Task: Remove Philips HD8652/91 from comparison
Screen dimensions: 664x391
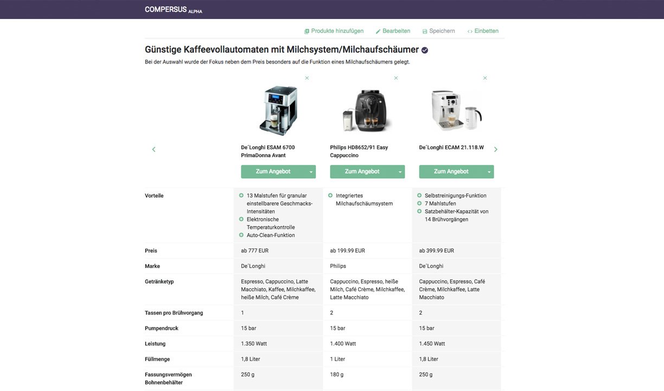Action: (x=396, y=78)
